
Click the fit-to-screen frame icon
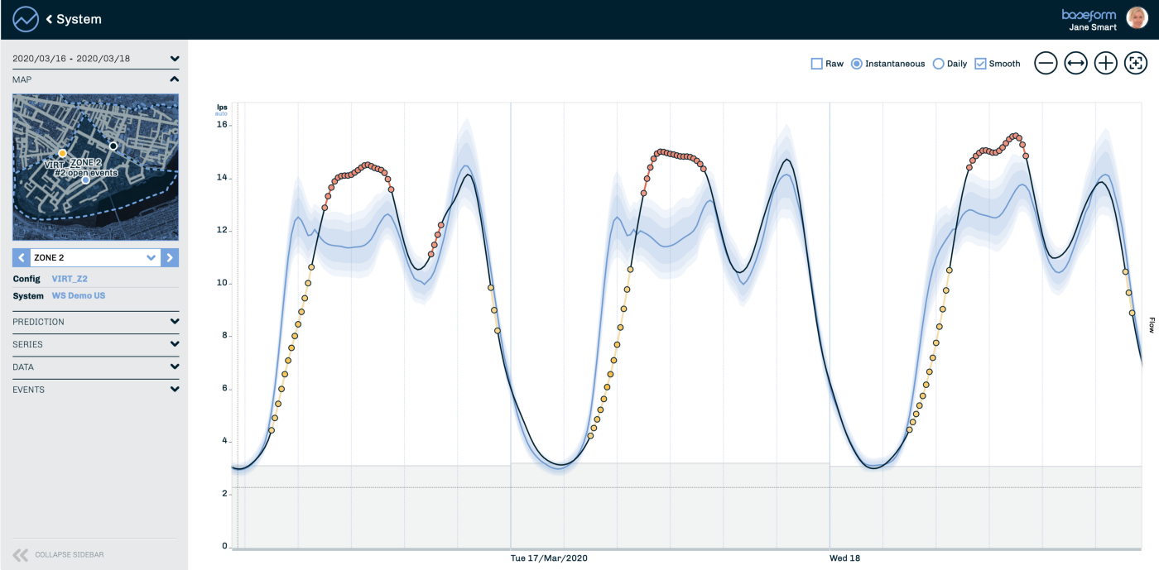pos(1135,63)
